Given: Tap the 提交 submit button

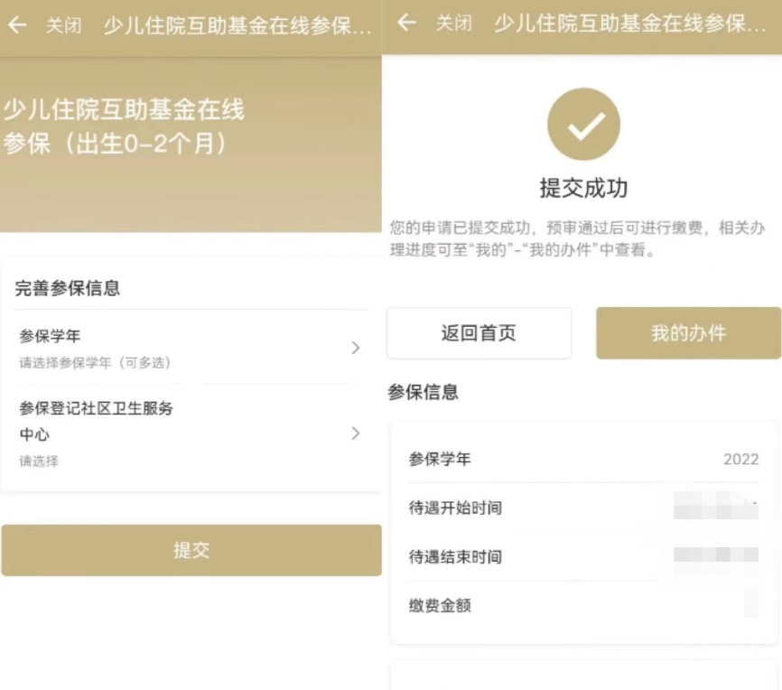Looking at the screenshot, I should pos(191,552).
